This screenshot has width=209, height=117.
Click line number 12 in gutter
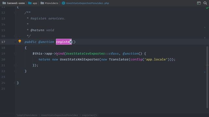pos(3,13)
